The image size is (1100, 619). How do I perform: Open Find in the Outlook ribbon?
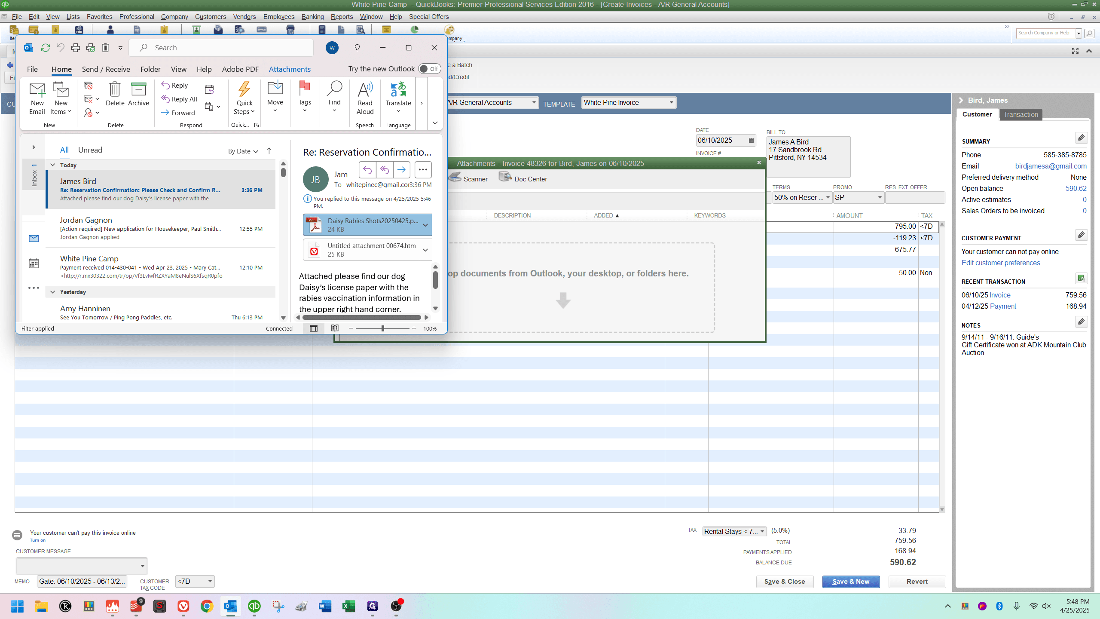(x=334, y=97)
